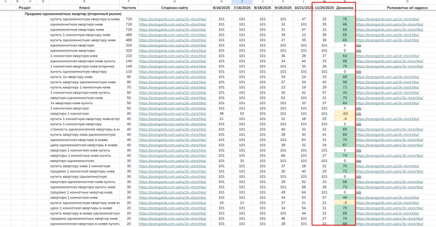Image resolution: width=436 pixels, height=227 pixels.
Task: Open site page link for 'однокомнатная квартира'
Action: (x=173, y=45)
